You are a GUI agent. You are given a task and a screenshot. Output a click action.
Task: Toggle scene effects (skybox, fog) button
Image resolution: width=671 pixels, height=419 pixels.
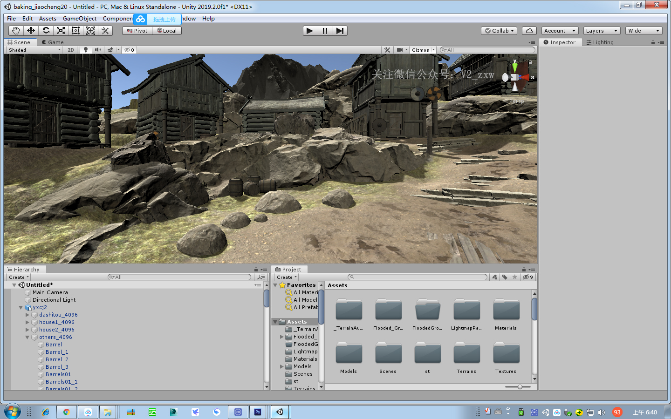point(110,50)
